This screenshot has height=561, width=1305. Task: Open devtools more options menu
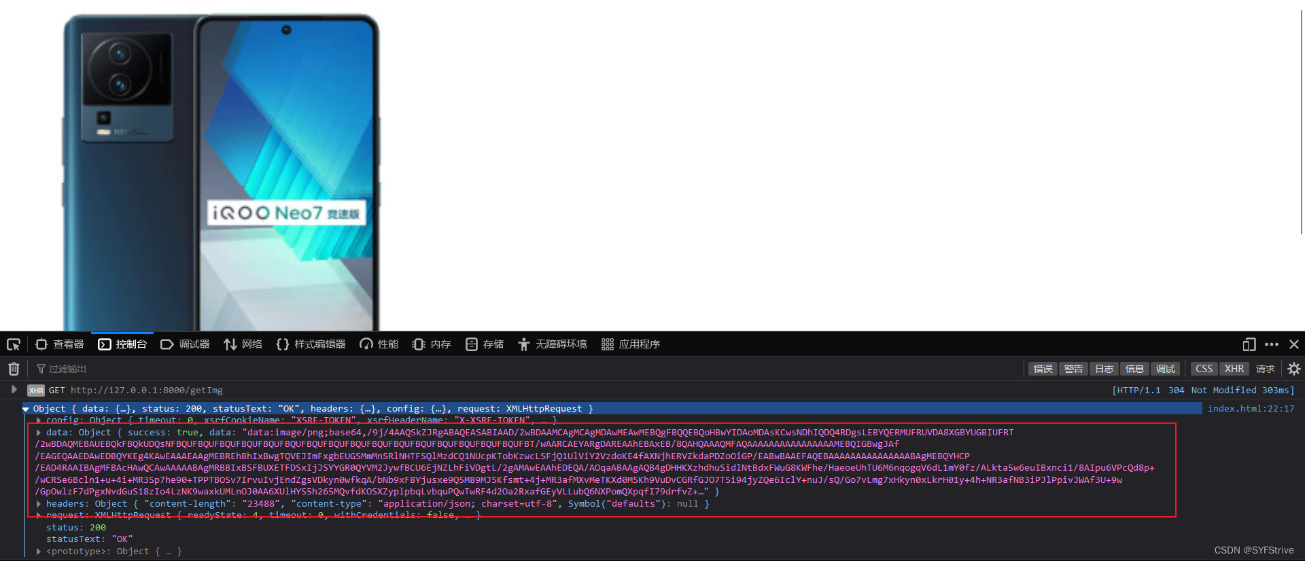click(1272, 344)
